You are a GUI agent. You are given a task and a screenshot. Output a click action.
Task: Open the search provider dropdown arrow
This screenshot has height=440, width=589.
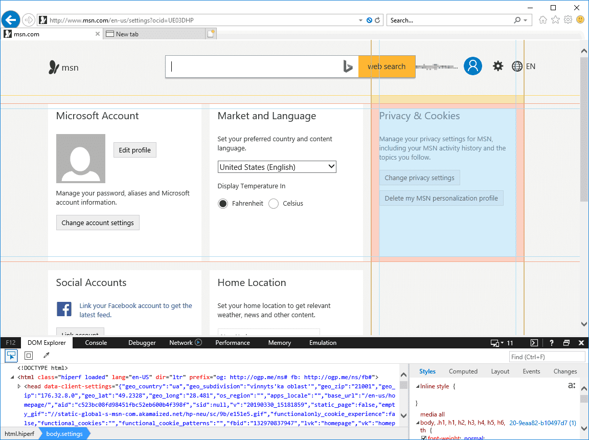pyautogui.click(x=526, y=20)
